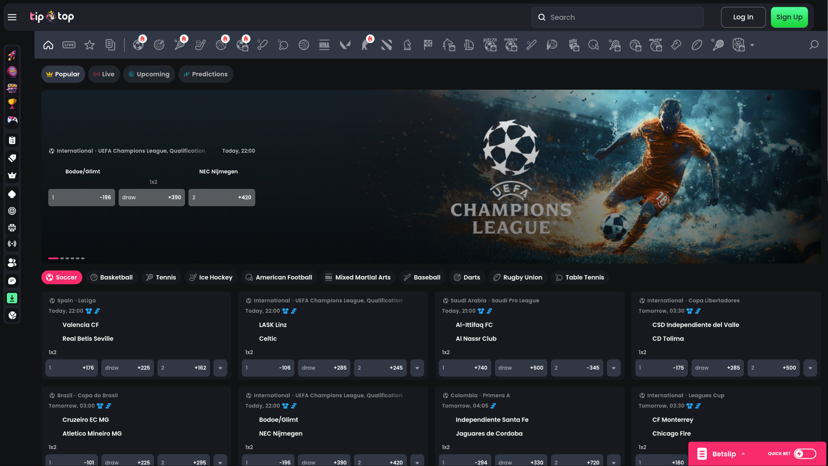The image size is (828, 466).
Task: Open Spain LaLiga league link
Action: pos(76,301)
